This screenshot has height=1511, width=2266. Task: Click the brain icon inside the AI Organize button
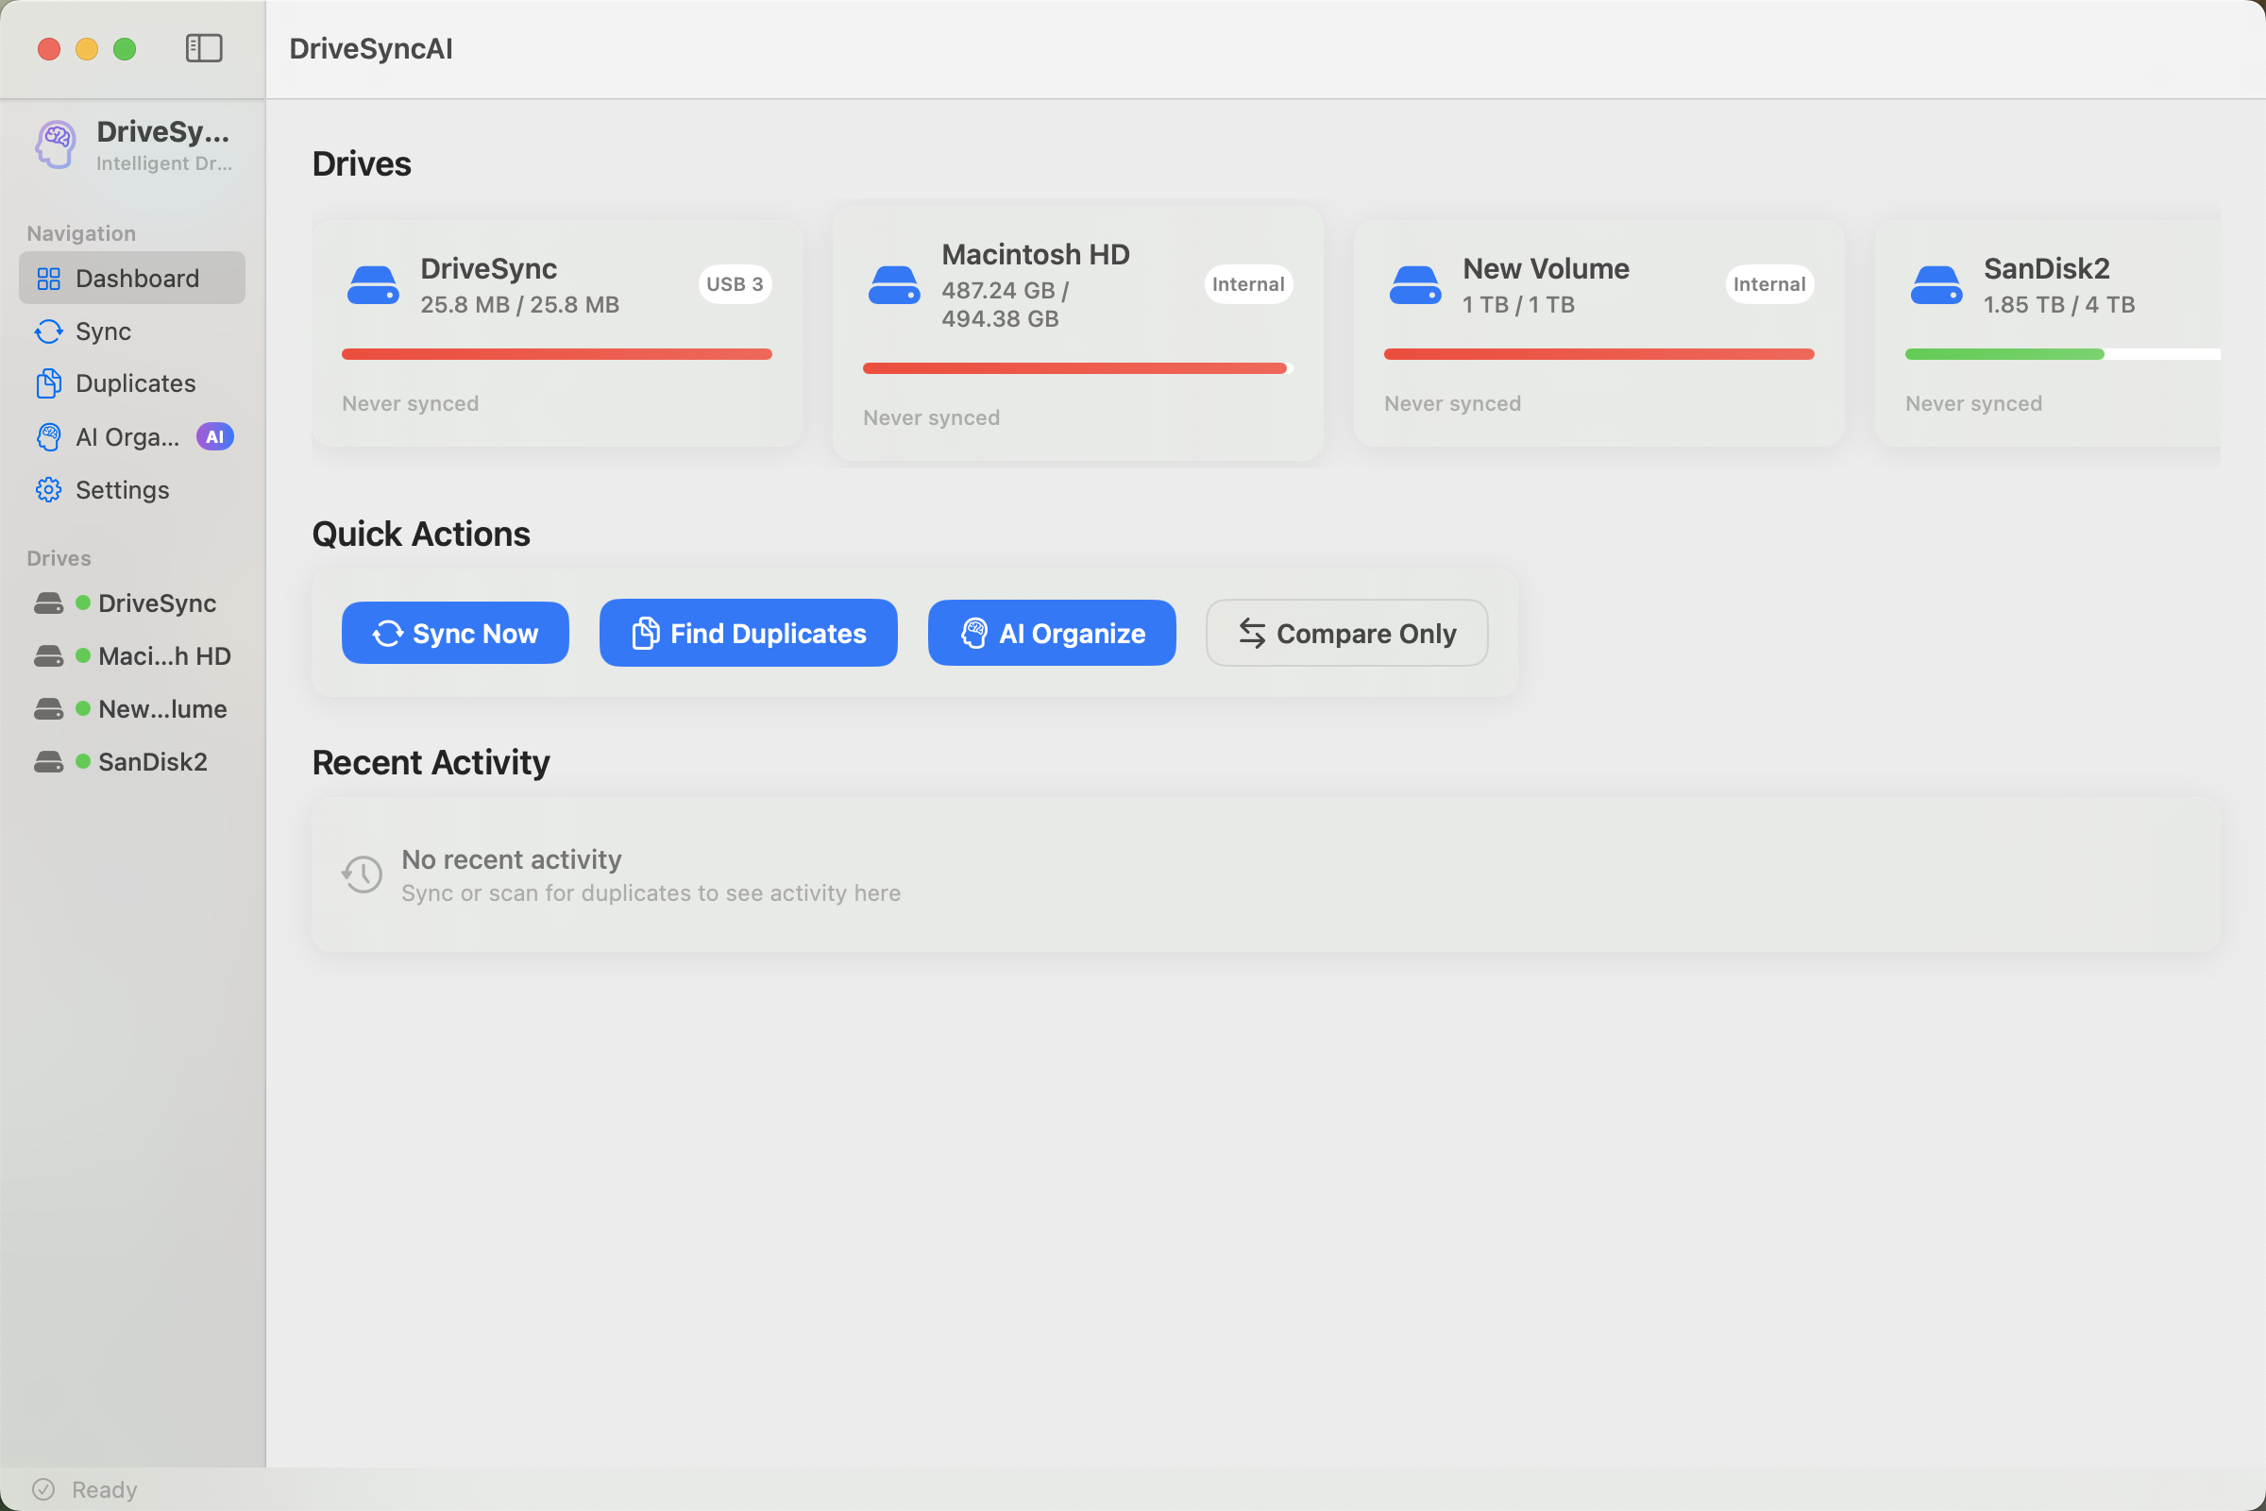pos(975,633)
